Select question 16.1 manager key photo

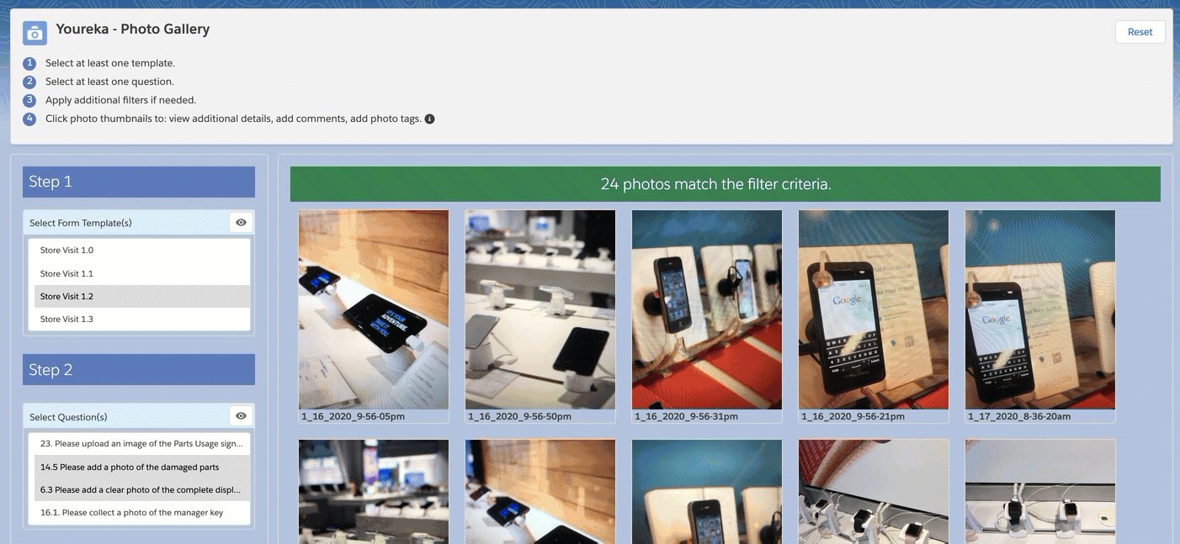point(142,512)
